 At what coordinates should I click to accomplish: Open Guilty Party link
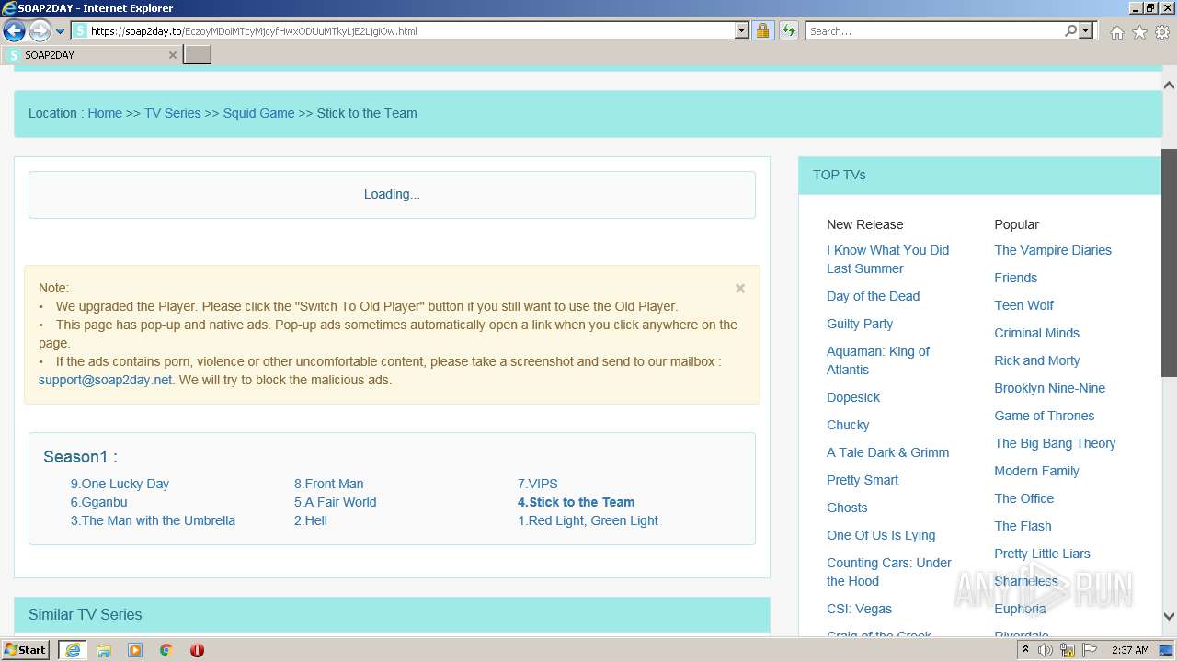860,324
